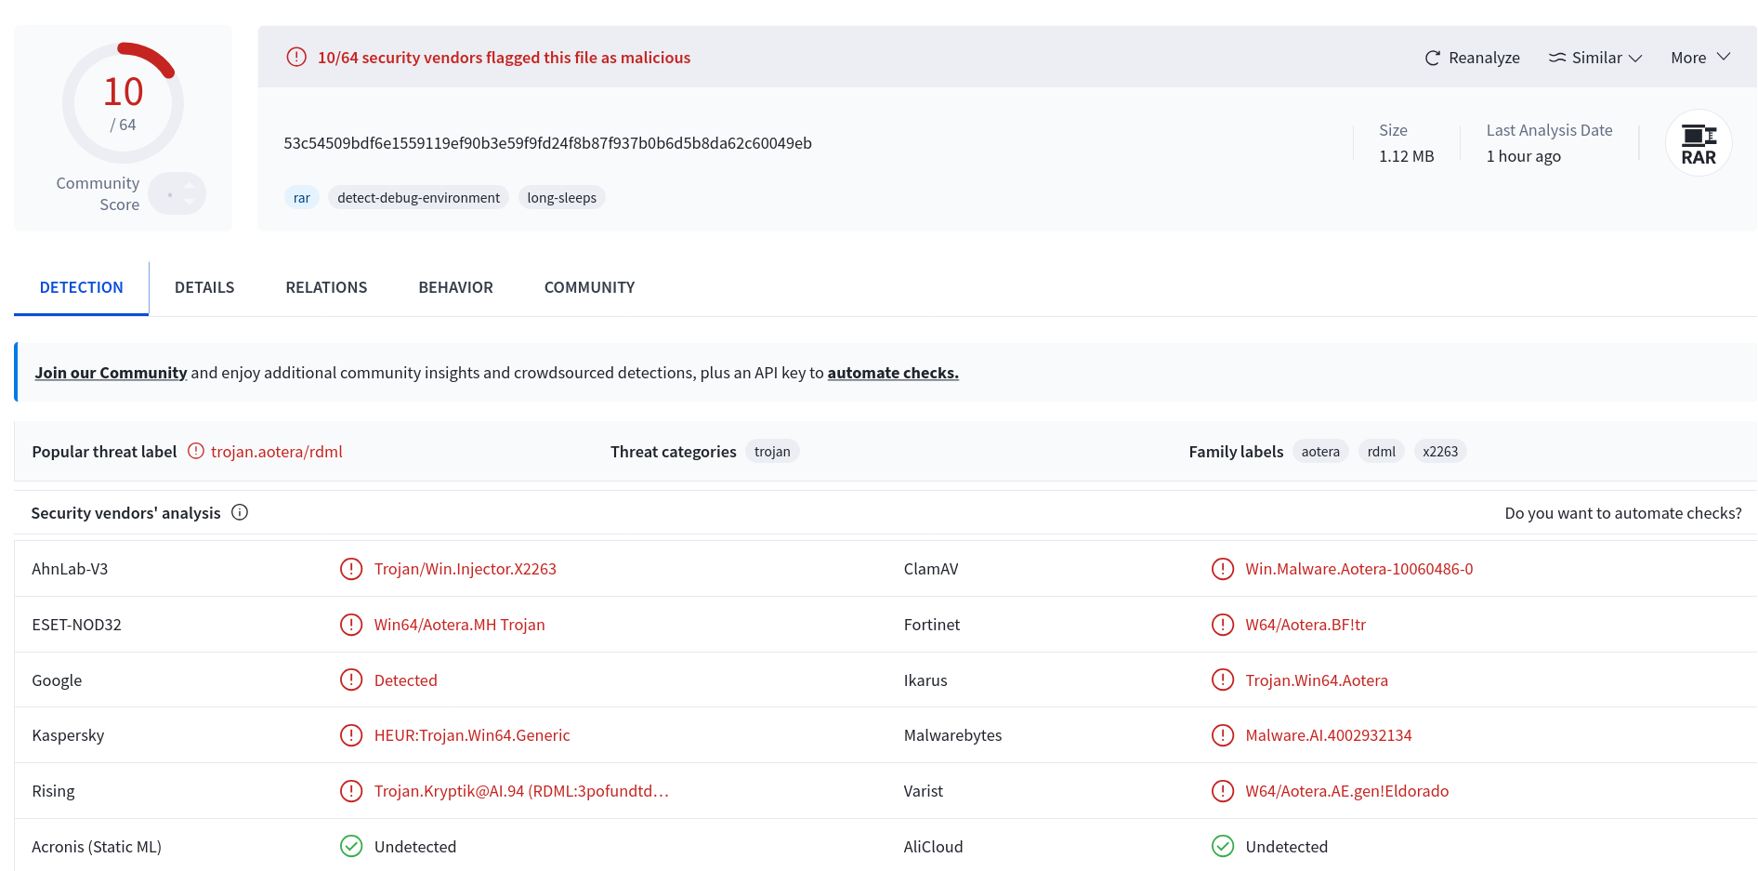Open the RELATIONS tab

click(x=326, y=287)
